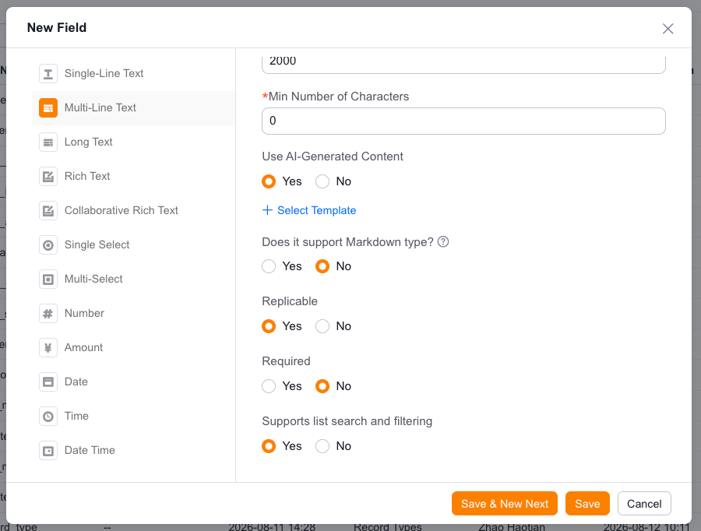701x531 pixels.
Task: Click the plus icon beside Select Template
Action: click(x=267, y=210)
